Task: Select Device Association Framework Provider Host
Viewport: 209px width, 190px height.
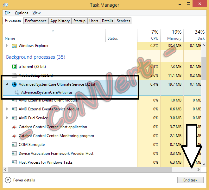Action: (102, 154)
